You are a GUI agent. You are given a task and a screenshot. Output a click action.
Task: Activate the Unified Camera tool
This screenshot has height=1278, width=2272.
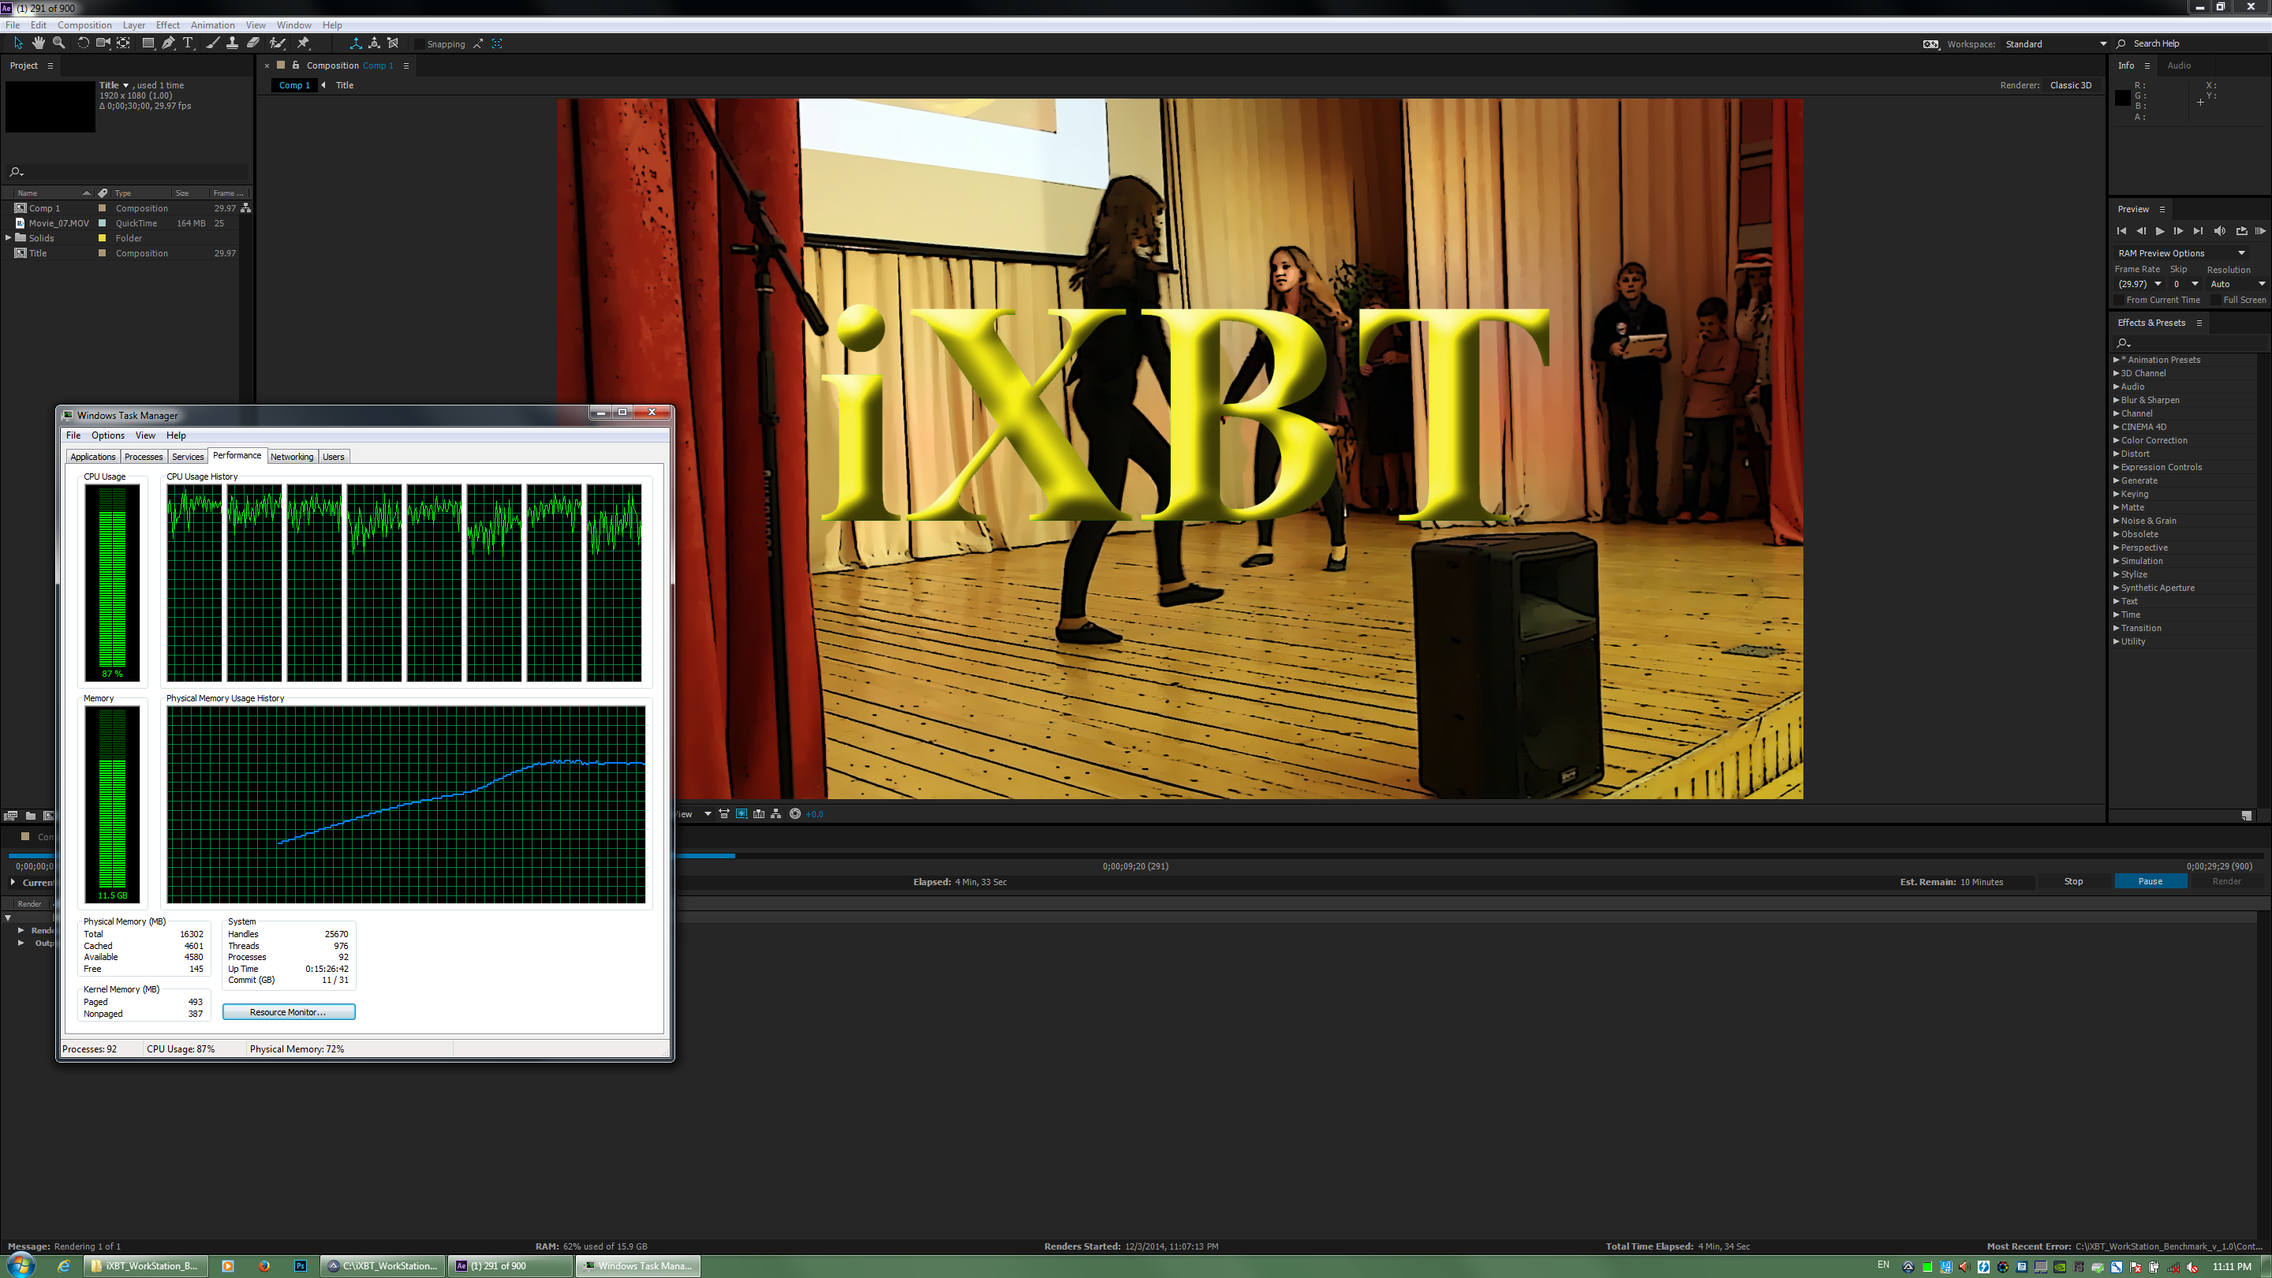(103, 43)
